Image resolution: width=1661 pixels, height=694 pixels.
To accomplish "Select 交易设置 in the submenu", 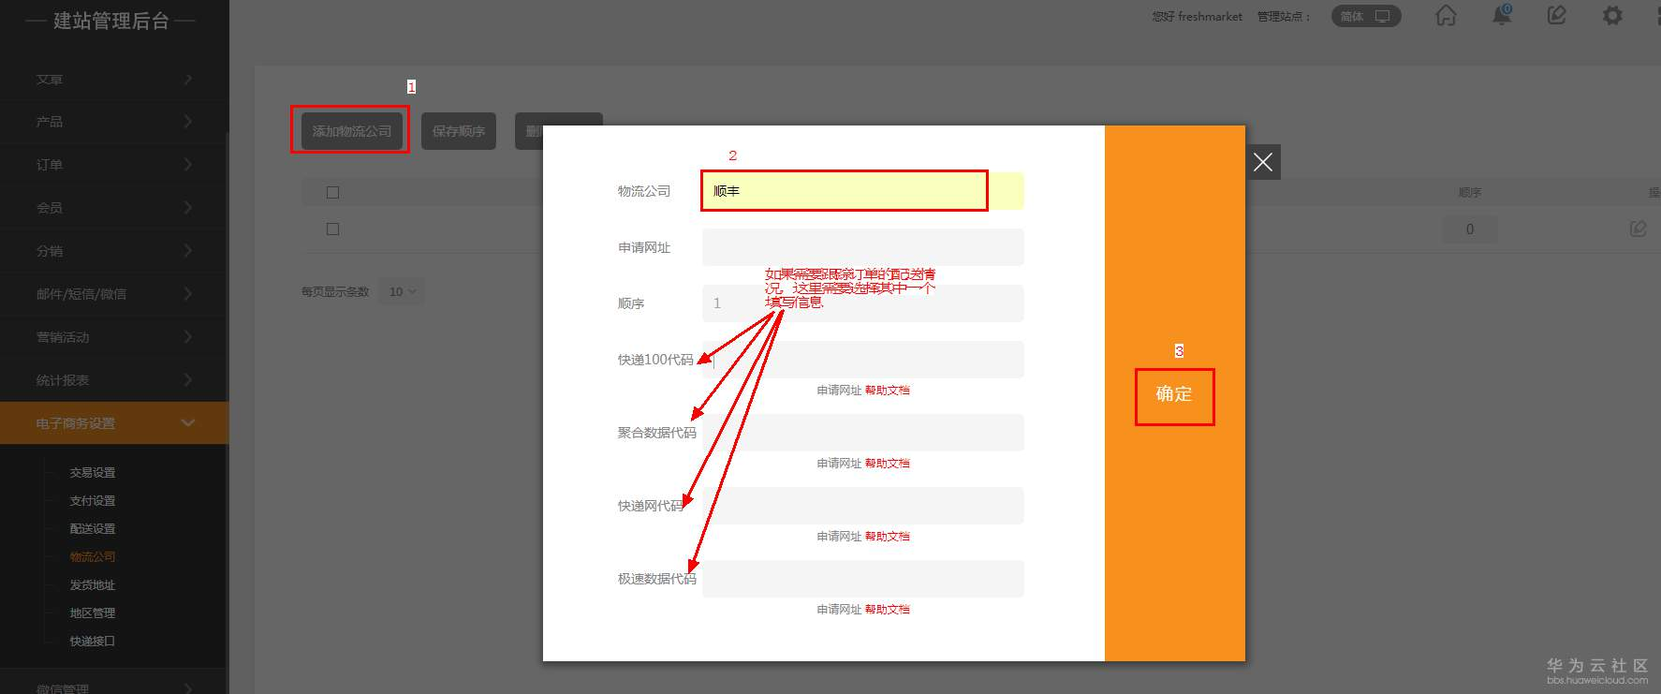I will click(x=93, y=473).
